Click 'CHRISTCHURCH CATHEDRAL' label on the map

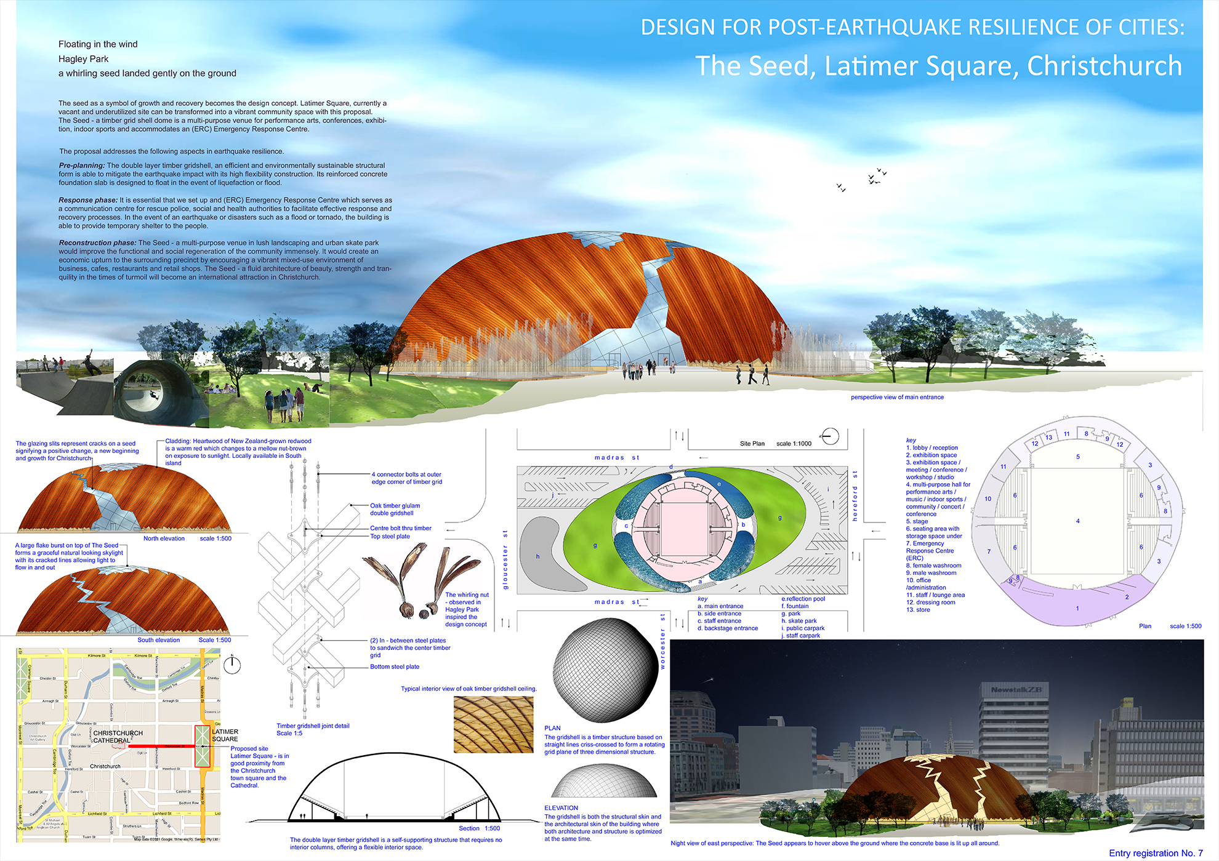[x=118, y=737]
